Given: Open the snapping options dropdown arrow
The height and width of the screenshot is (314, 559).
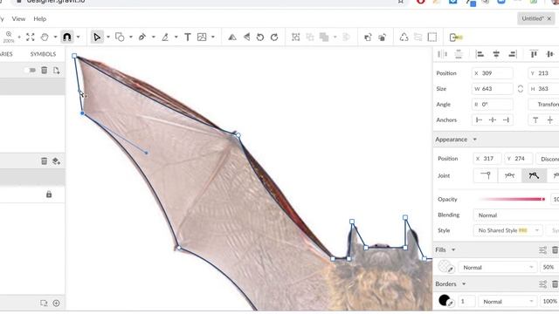Looking at the screenshot, I should pos(78,37).
